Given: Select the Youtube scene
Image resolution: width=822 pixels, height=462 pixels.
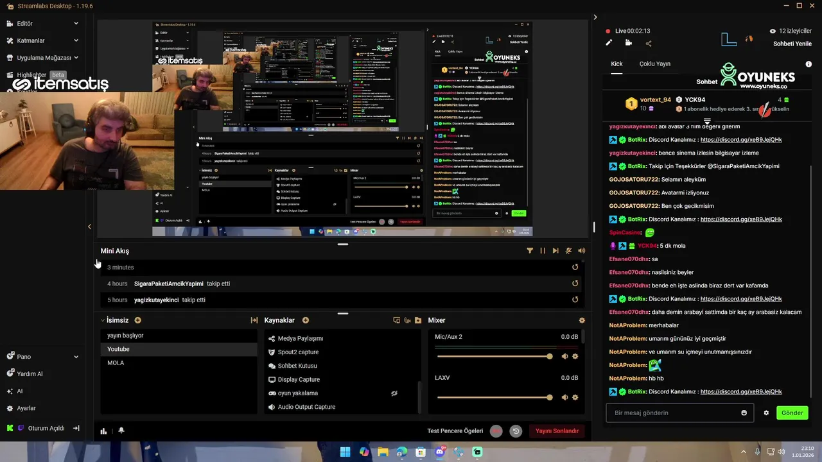Looking at the screenshot, I should (x=179, y=349).
